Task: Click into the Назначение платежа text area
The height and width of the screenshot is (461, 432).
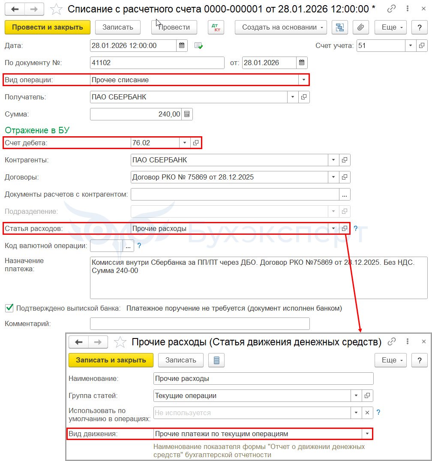Action: coord(258,278)
